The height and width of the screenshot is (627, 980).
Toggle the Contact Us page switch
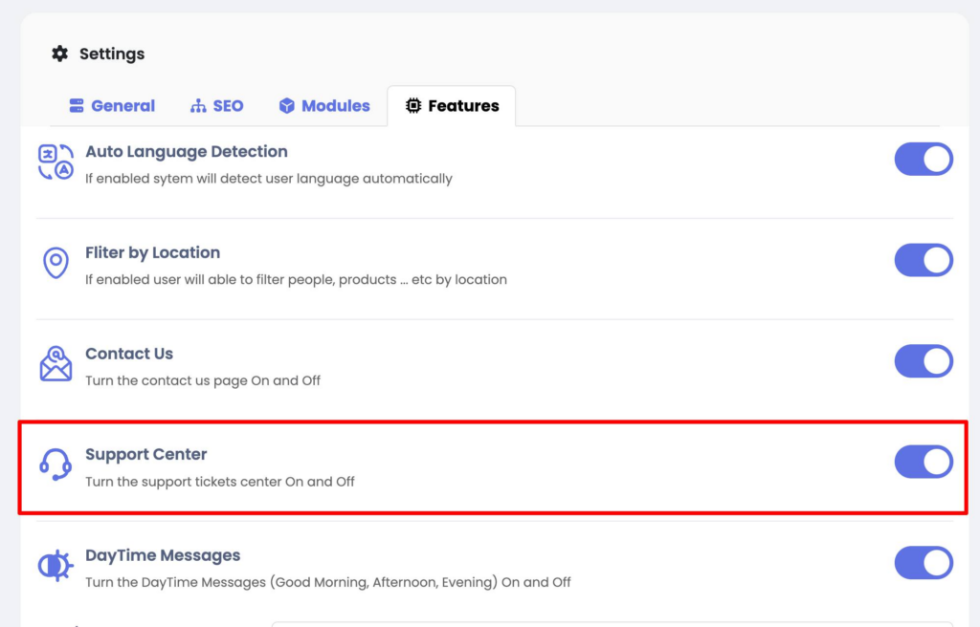(923, 361)
